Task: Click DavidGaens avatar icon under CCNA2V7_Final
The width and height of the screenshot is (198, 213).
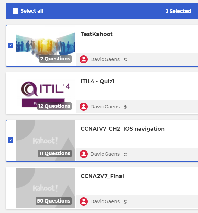Action: click(x=84, y=201)
